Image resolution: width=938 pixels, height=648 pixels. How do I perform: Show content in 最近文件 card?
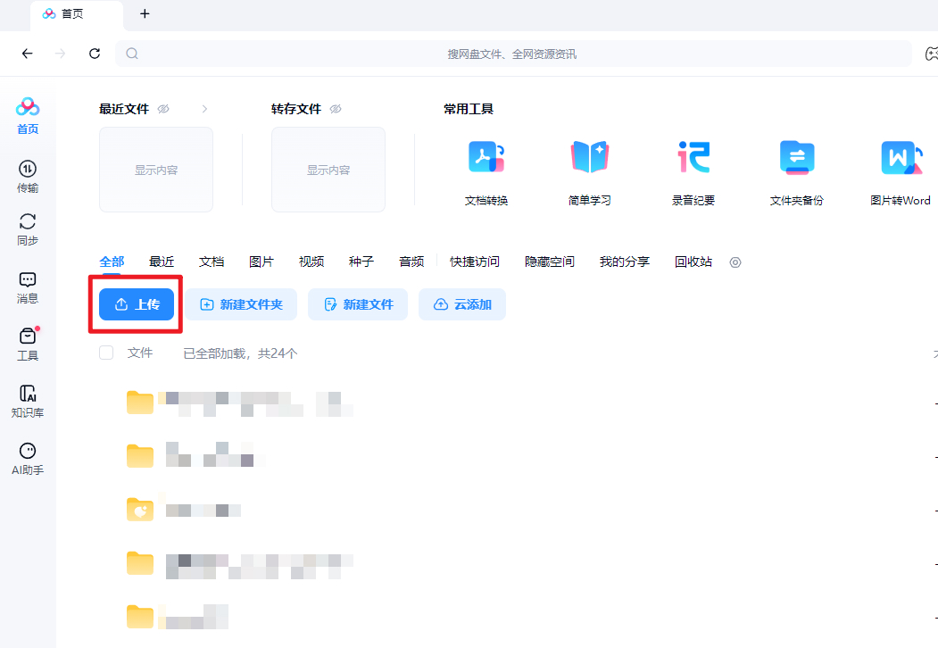[156, 170]
